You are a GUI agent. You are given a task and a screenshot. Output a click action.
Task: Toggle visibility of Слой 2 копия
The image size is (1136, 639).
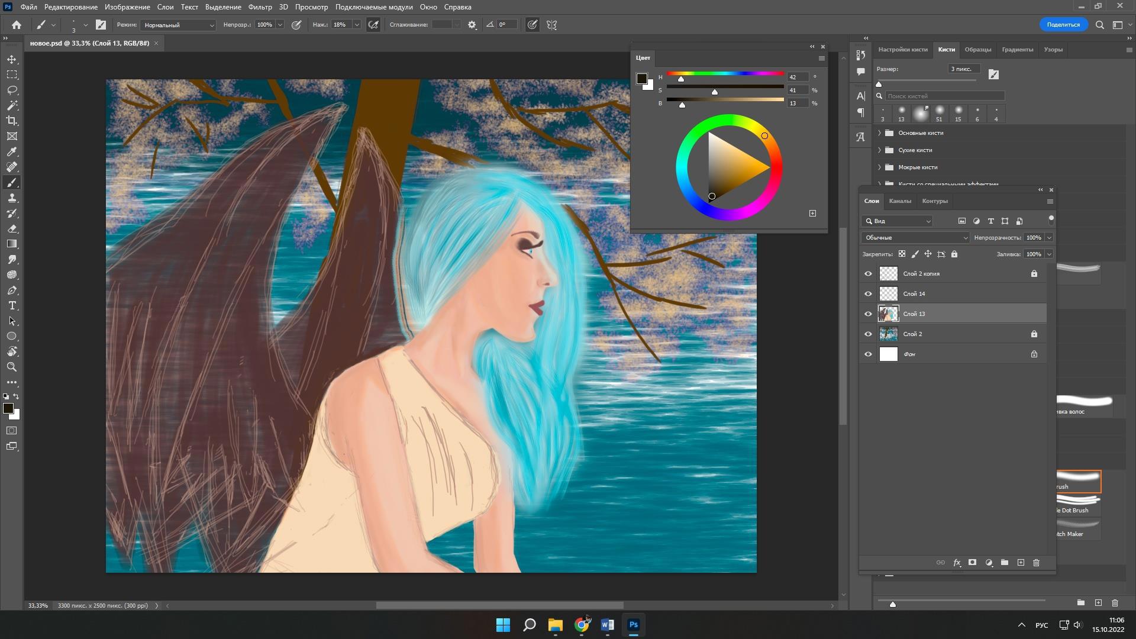[x=868, y=274]
